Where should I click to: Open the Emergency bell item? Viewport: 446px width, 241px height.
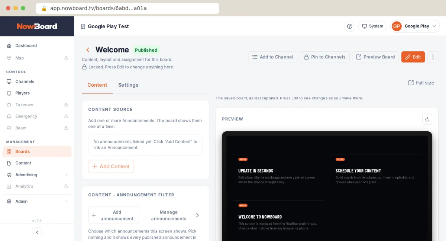(x=37, y=116)
